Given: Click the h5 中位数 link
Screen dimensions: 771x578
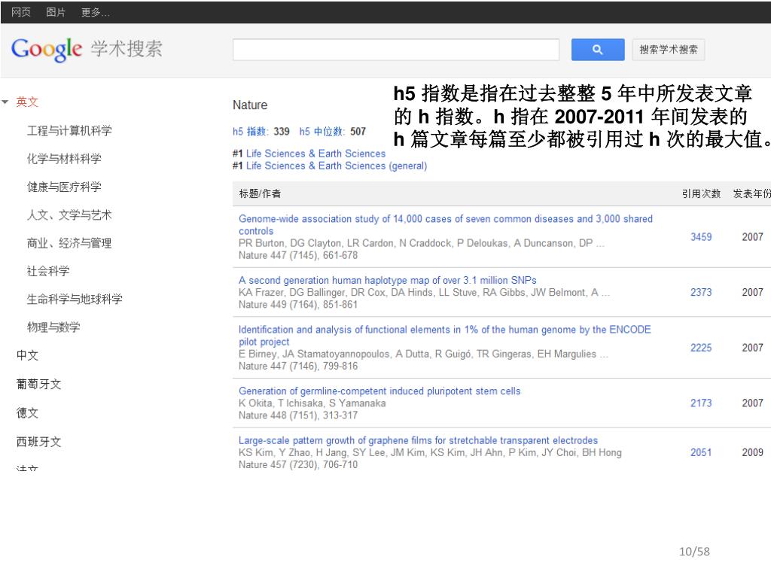Looking at the screenshot, I should [322, 131].
